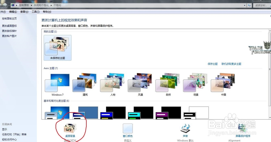Click the 联机获取更多主题 link
This screenshot has height=142, width=271.
click(x=231, y=64)
